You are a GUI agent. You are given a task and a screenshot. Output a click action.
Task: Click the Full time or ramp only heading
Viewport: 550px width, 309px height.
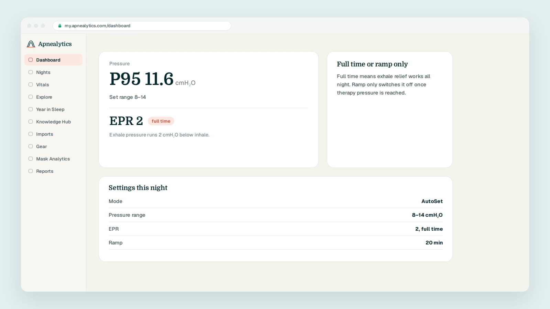click(x=372, y=64)
